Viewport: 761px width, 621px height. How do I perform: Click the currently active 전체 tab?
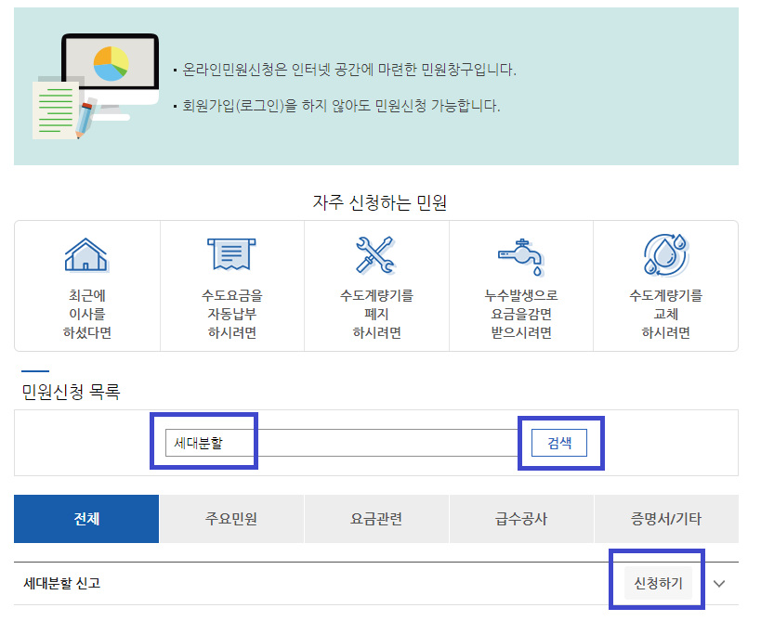coord(85,519)
